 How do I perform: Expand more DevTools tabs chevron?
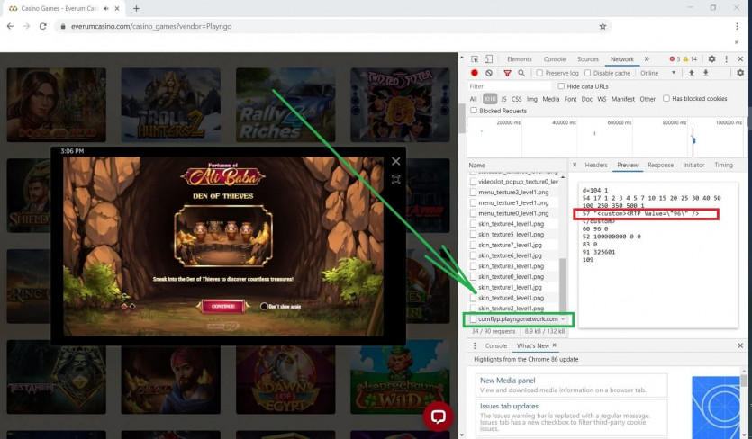[x=647, y=59]
